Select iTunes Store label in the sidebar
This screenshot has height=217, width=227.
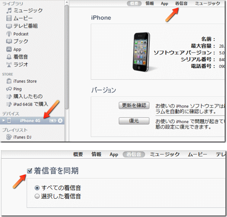tap(25, 81)
